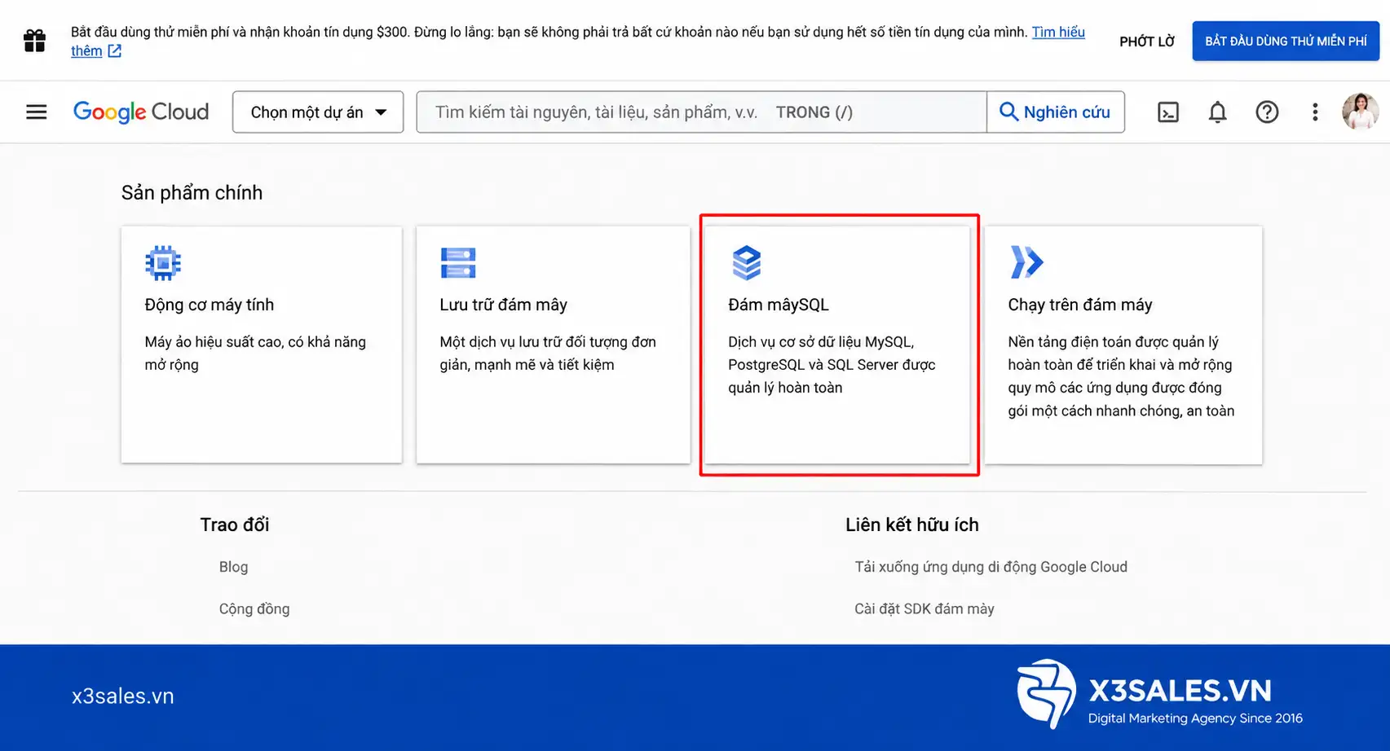The width and height of the screenshot is (1390, 751).
Task: Open the notifications bell
Action: point(1217,112)
